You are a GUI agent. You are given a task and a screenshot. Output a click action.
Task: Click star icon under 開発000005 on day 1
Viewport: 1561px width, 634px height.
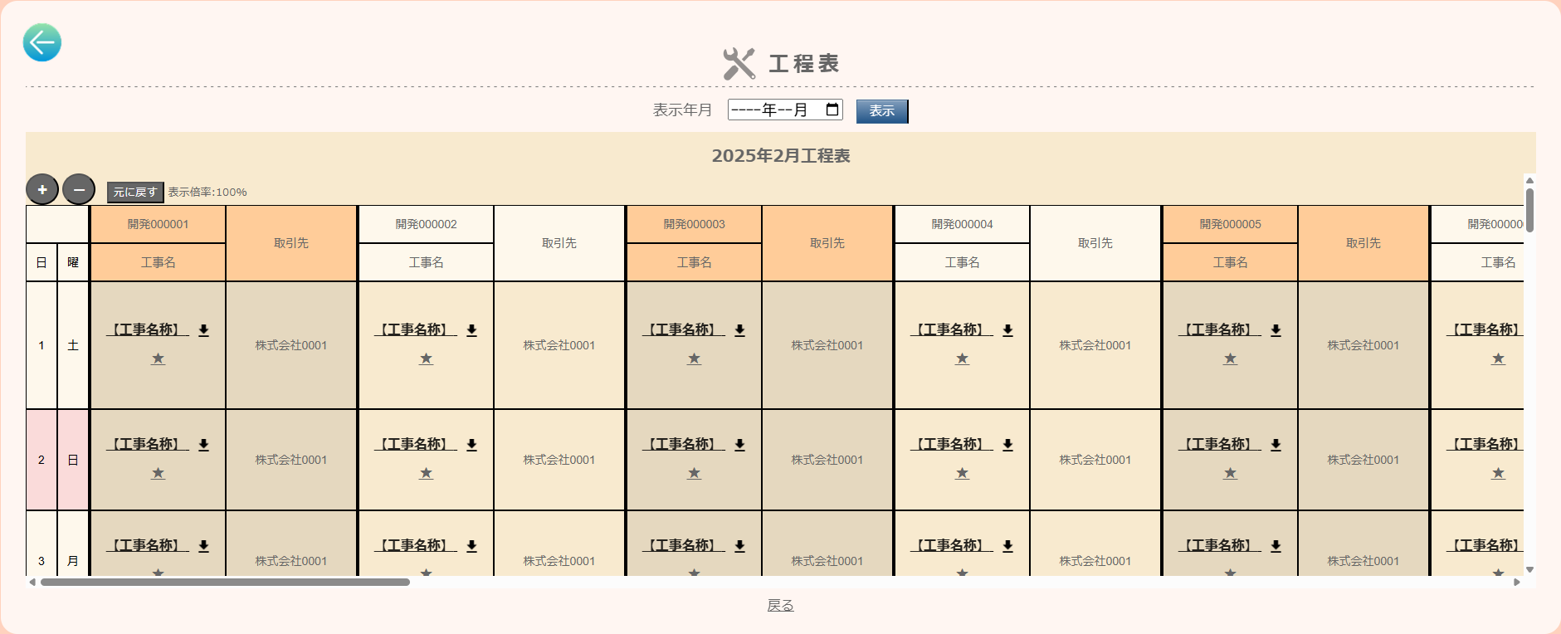click(x=1230, y=358)
